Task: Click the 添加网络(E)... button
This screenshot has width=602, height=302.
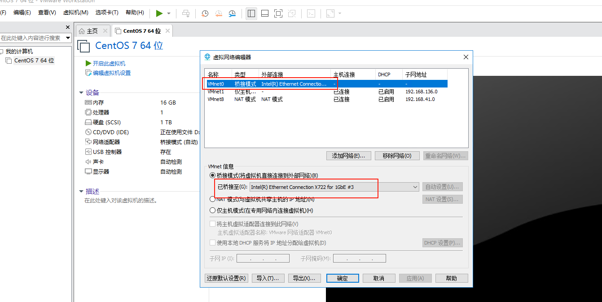Action: pos(349,156)
